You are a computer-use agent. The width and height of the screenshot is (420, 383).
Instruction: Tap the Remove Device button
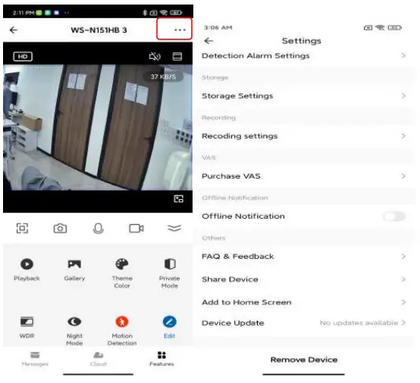click(304, 360)
